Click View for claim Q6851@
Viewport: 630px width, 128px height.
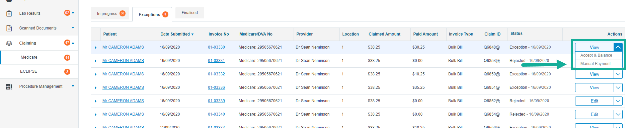594,88
